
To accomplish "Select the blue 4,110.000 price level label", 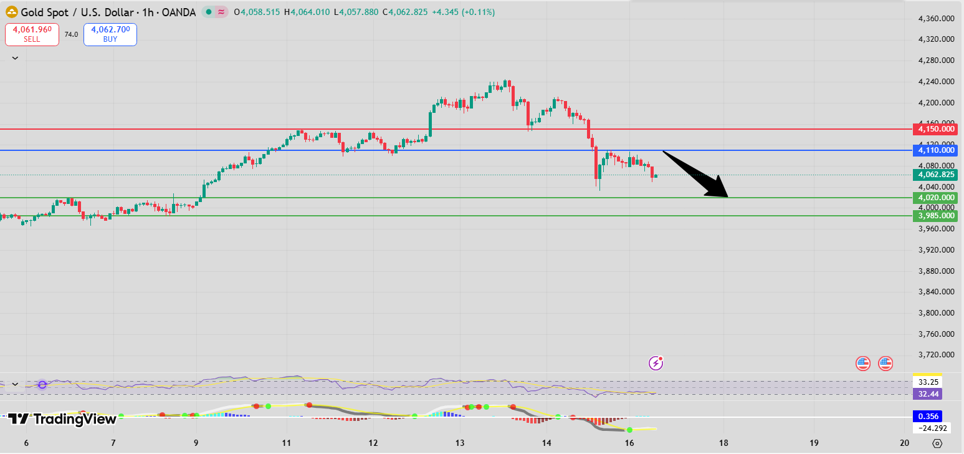I will coord(935,150).
